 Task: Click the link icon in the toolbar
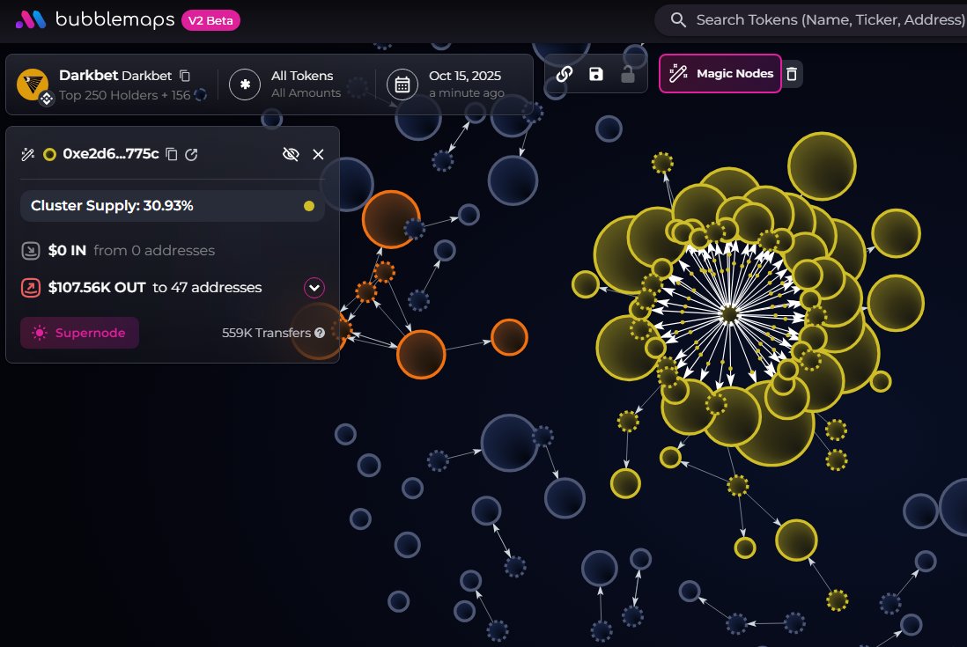pos(565,74)
